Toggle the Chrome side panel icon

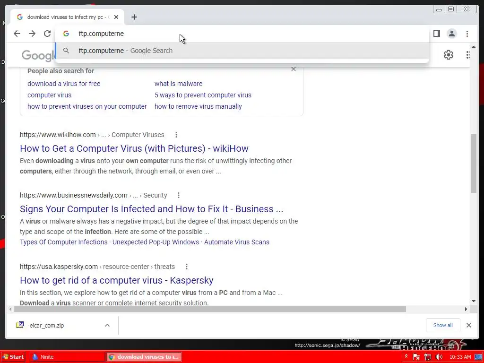point(436,34)
